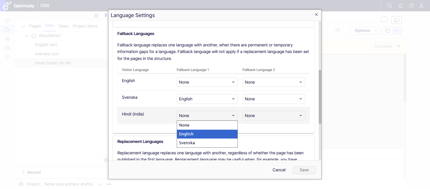Select the Edit mode icon in left sidebar
430x189 pixels.
(7, 29)
